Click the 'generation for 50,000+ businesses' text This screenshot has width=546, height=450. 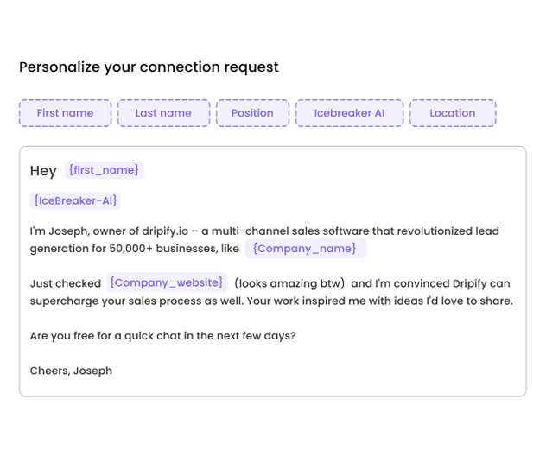click(135, 249)
